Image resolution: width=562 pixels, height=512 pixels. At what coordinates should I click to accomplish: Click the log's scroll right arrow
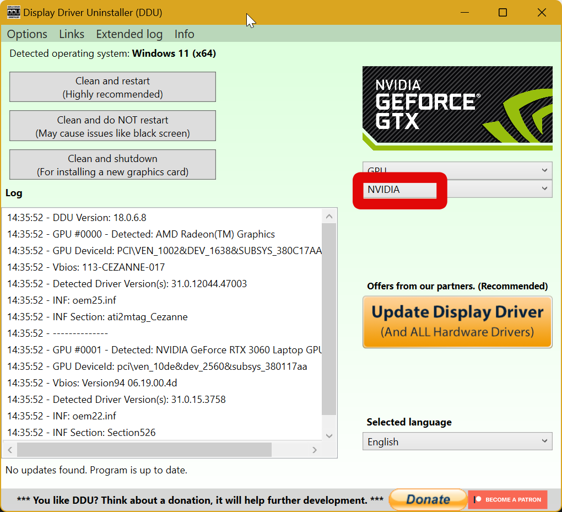(x=315, y=450)
